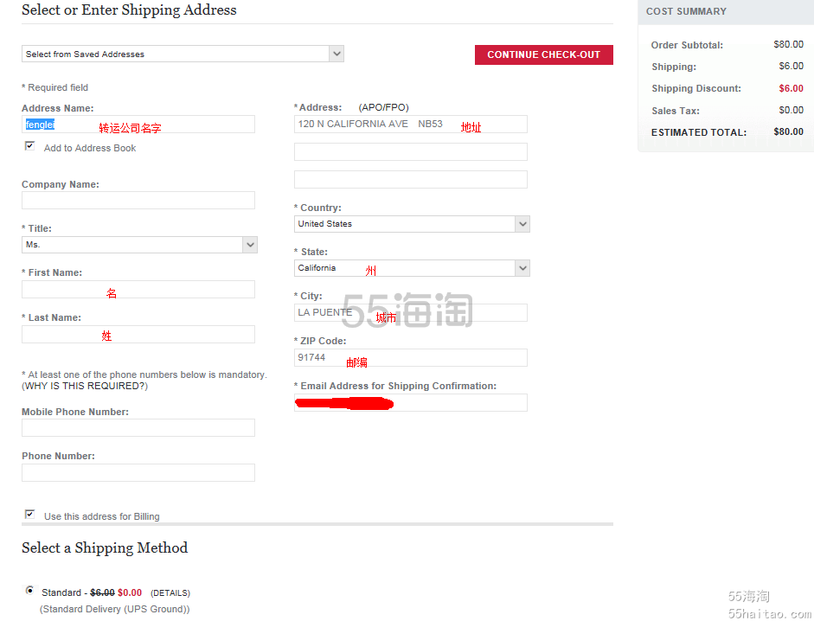This screenshot has width=814, height=621.
Task: Click the City field containing LA PUENTE
Action: pos(411,313)
